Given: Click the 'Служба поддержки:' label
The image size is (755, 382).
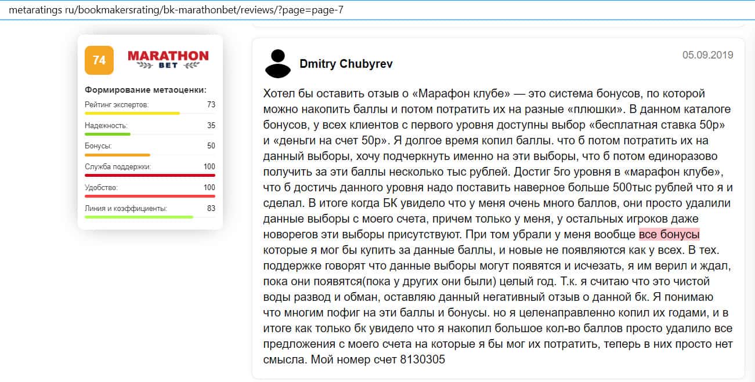Looking at the screenshot, I should [118, 167].
